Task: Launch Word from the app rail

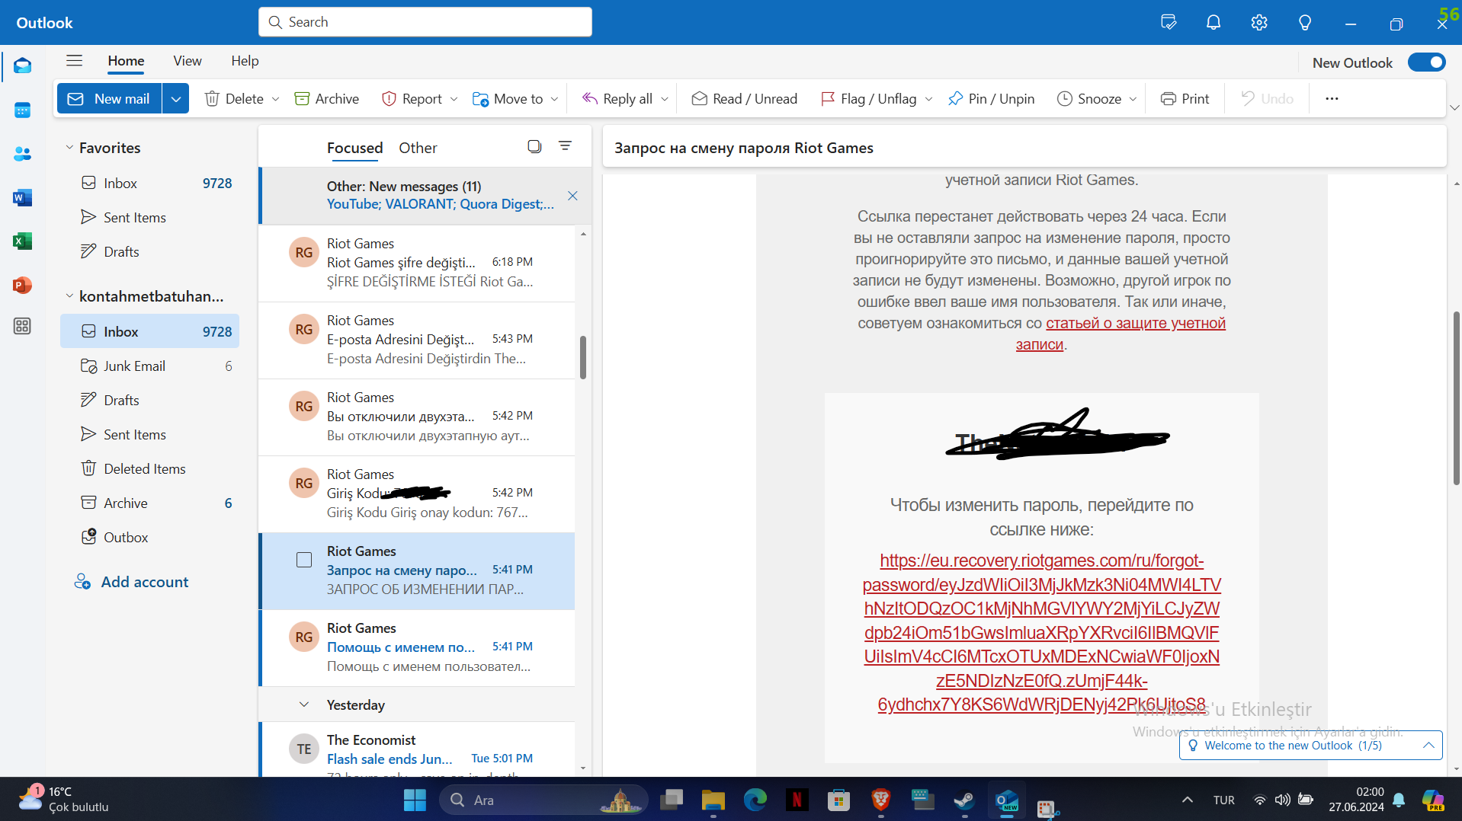Action: [22, 198]
